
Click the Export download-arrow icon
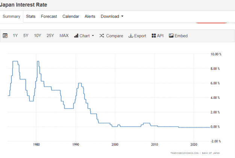click(x=131, y=36)
